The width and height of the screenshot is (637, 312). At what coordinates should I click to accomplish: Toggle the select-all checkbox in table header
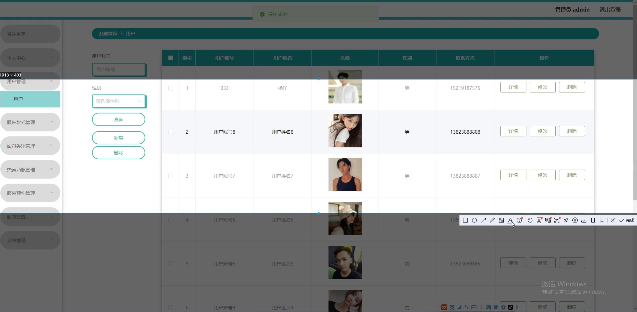[171, 58]
